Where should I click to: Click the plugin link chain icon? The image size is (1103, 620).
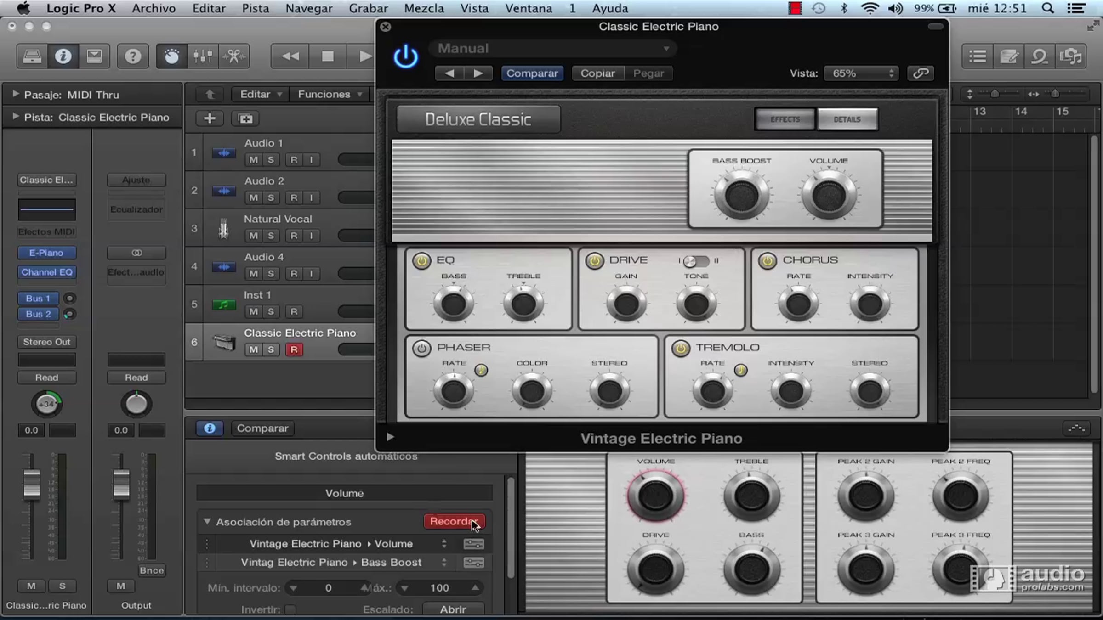921,73
